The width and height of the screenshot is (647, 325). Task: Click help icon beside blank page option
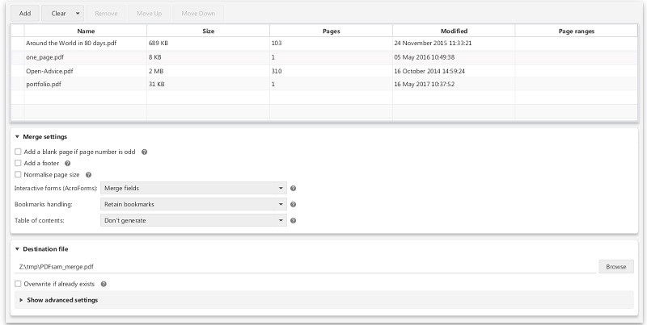[x=144, y=152]
